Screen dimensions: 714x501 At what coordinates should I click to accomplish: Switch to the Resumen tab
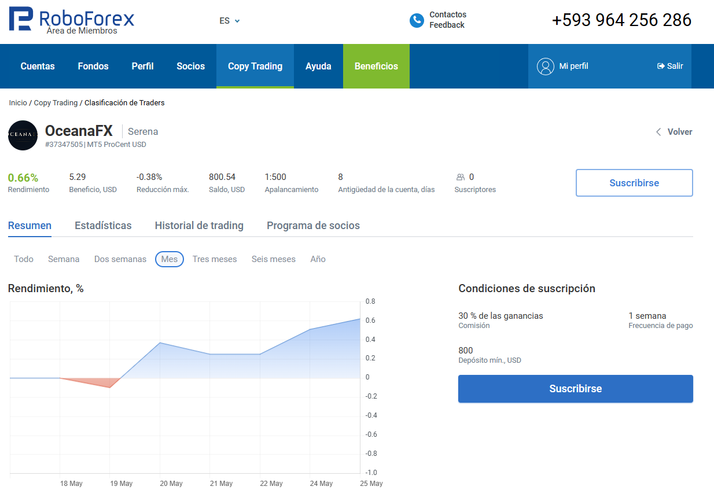tap(30, 226)
